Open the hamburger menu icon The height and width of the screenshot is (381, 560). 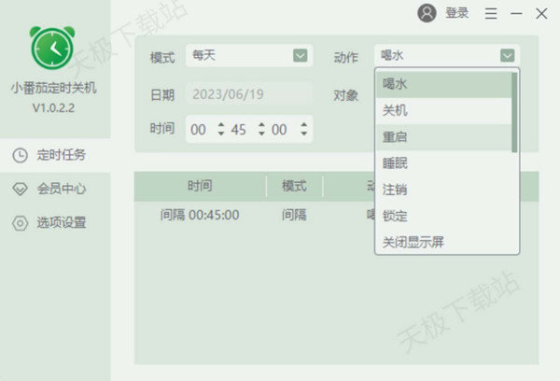[x=491, y=13]
